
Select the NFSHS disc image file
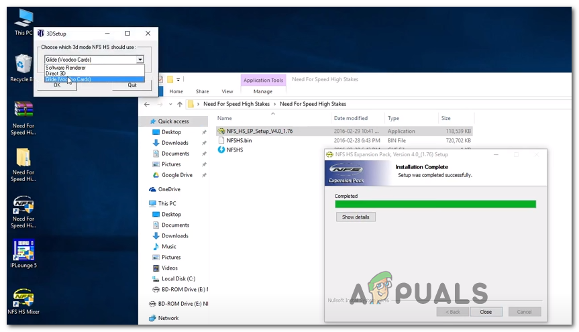click(235, 150)
